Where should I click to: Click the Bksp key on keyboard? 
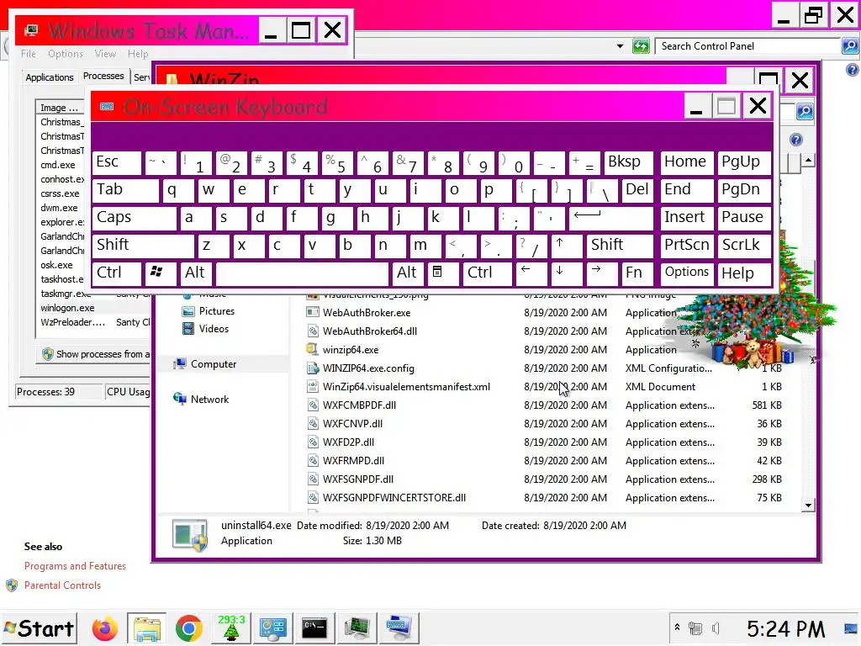pos(629,162)
